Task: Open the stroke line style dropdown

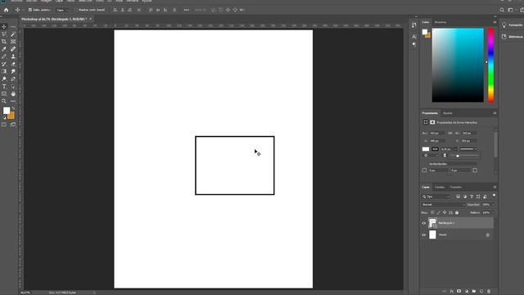Action: click(x=468, y=149)
